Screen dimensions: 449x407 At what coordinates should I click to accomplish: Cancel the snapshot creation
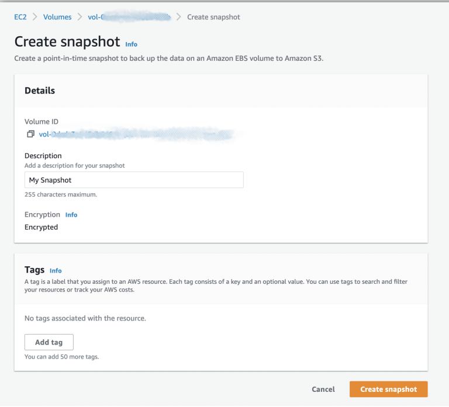(323, 389)
